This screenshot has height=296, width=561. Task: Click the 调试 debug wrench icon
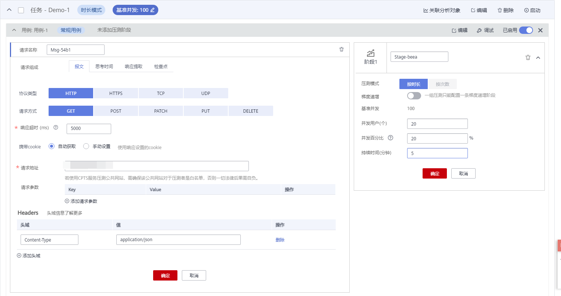[479, 31]
